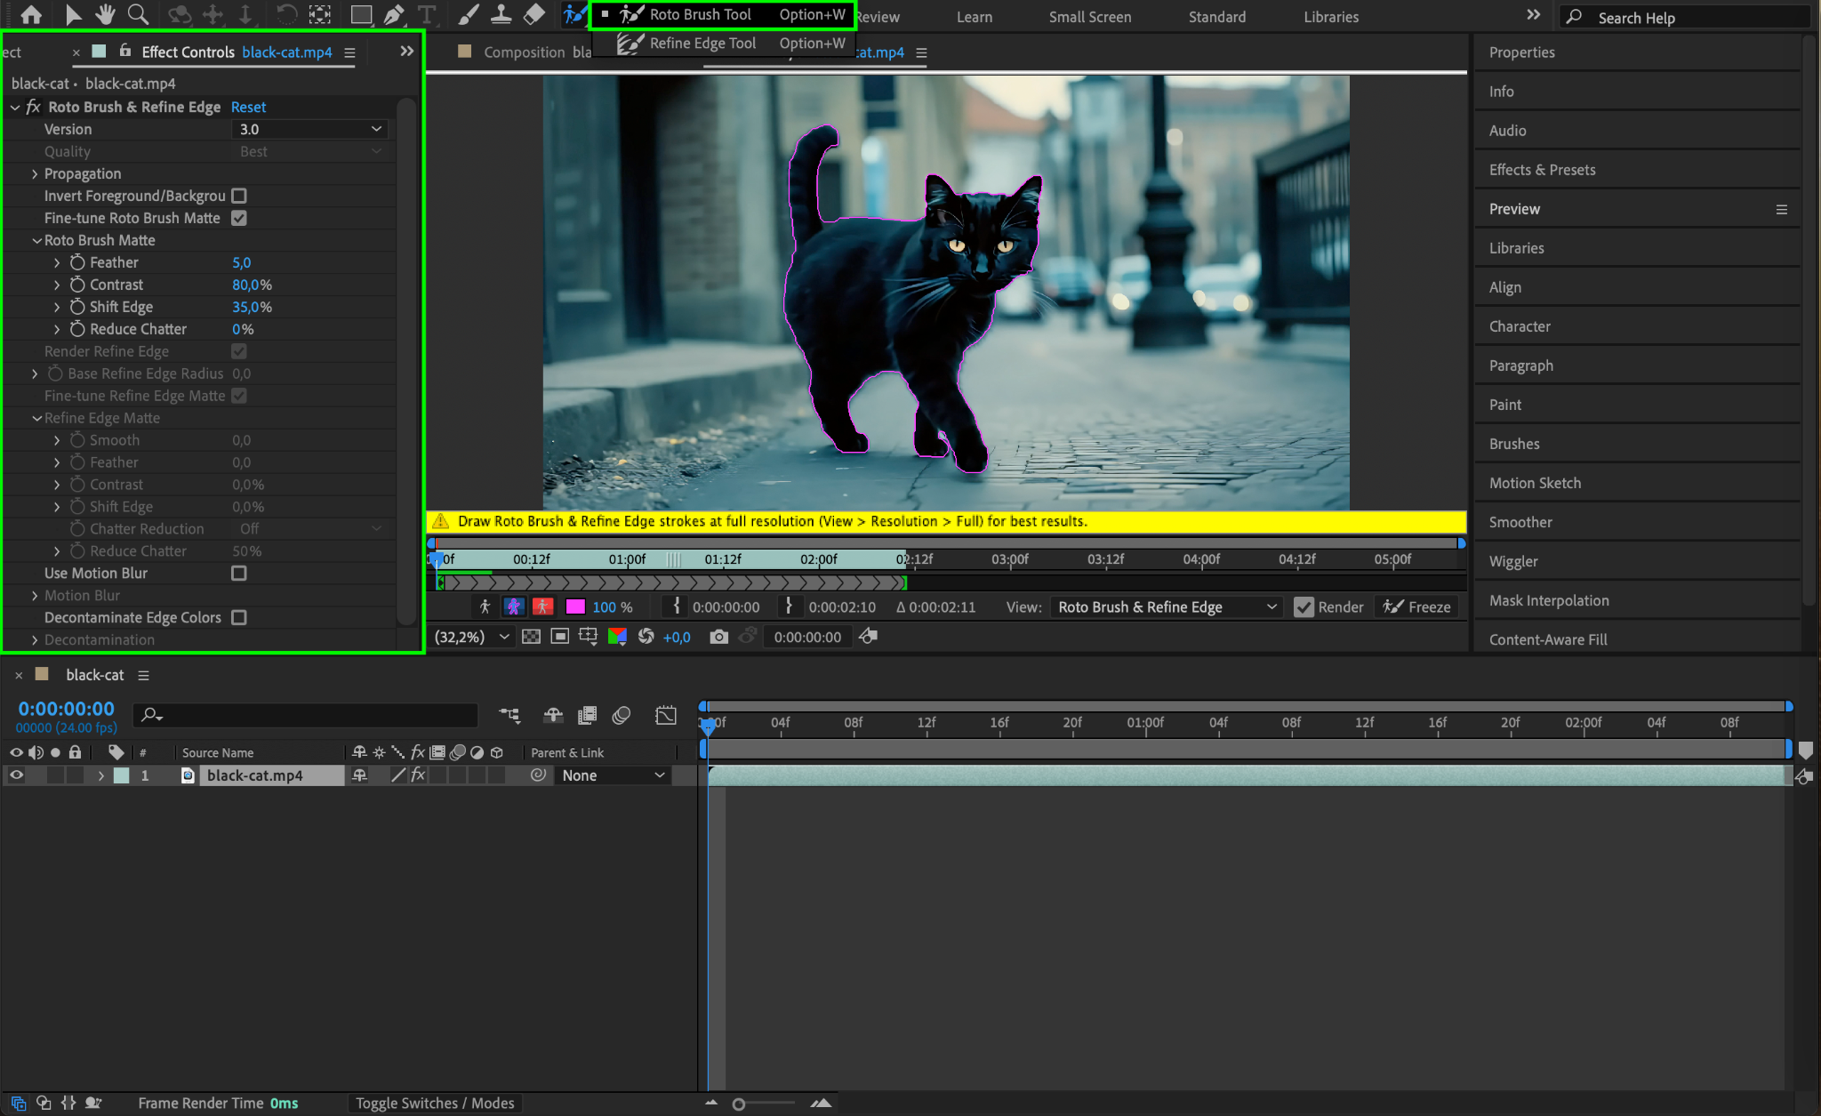Select the Hand tool

pyautogui.click(x=106, y=14)
